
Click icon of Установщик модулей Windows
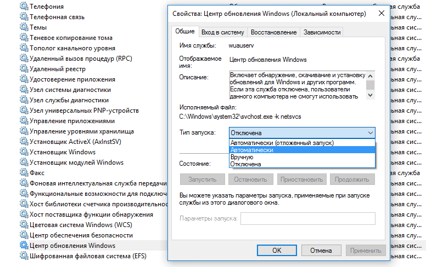(24, 162)
